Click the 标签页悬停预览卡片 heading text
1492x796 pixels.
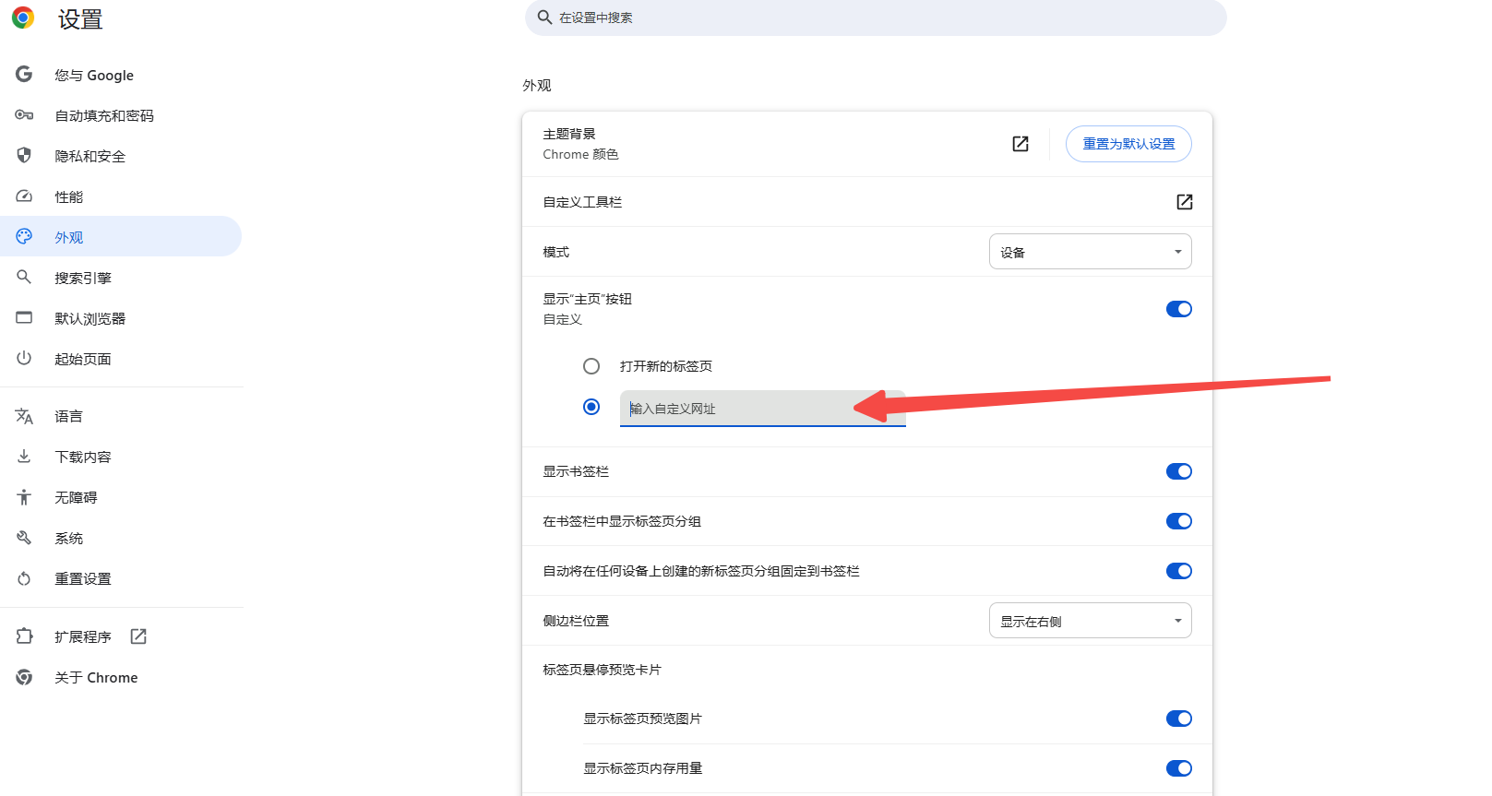pos(602,670)
